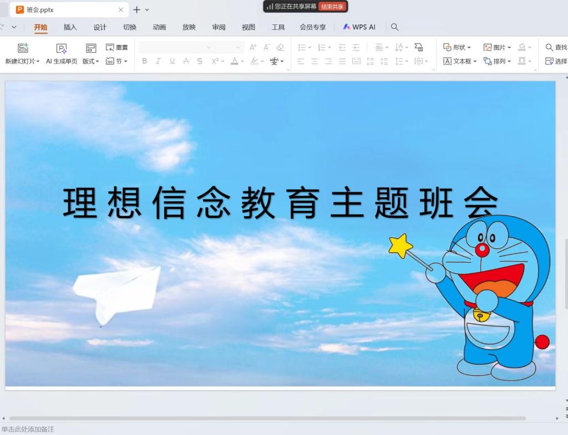Close the 班会.pptx document tab
The height and width of the screenshot is (435, 568).
(x=121, y=10)
